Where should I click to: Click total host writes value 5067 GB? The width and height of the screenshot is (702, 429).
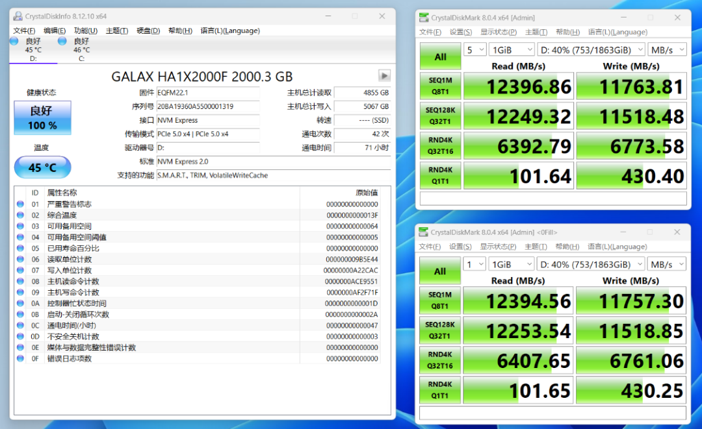[x=362, y=106]
